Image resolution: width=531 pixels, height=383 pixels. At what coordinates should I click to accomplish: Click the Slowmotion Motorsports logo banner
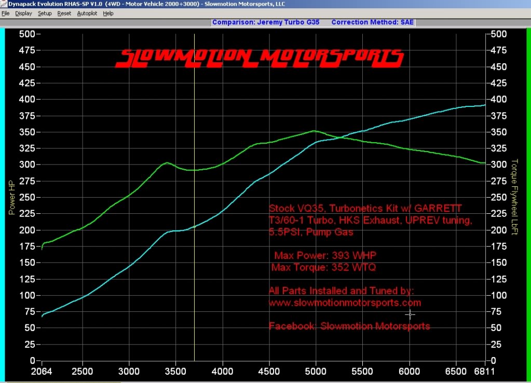pyautogui.click(x=260, y=58)
